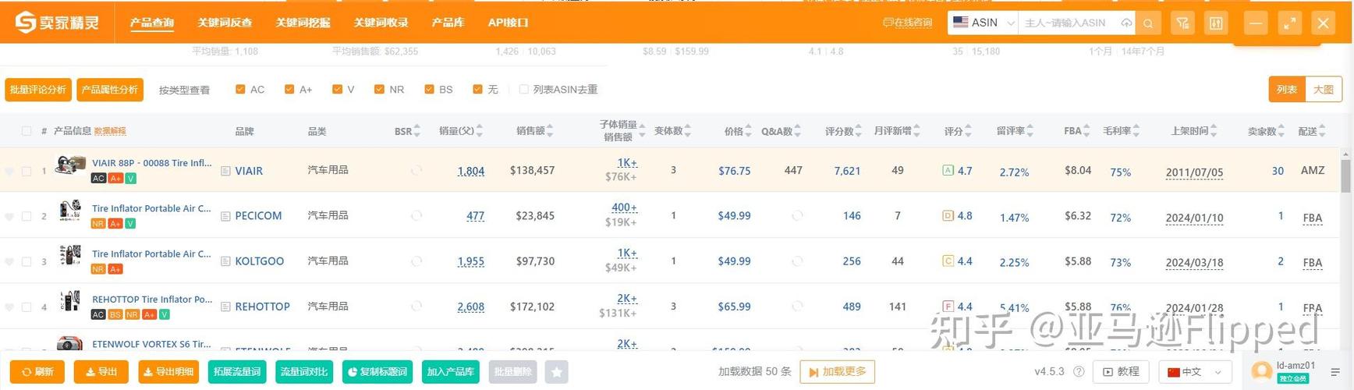This screenshot has height=390, width=1354.
Task: Sort by 评分数 column
Action: [x=858, y=131]
